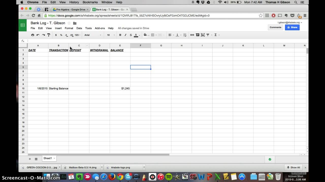Image resolution: width=325 pixels, height=182 pixels.
Task: Switch to the Pre-Algebra Google Drive tab
Action: (x=70, y=9)
